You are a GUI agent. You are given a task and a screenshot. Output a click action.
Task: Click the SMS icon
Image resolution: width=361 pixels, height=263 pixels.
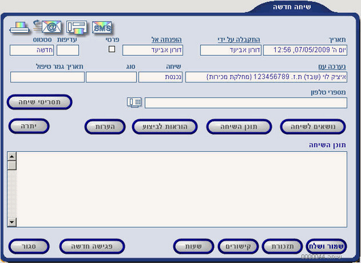(102, 28)
